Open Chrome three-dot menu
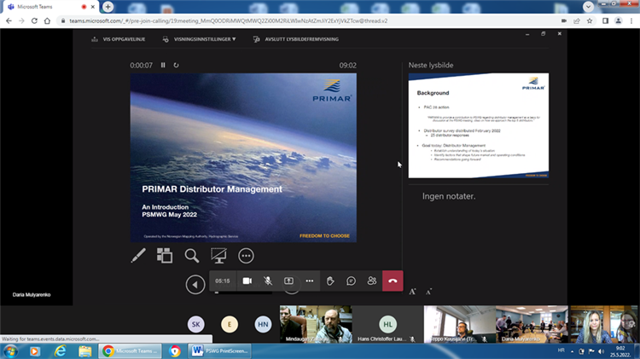 click(631, 20)
